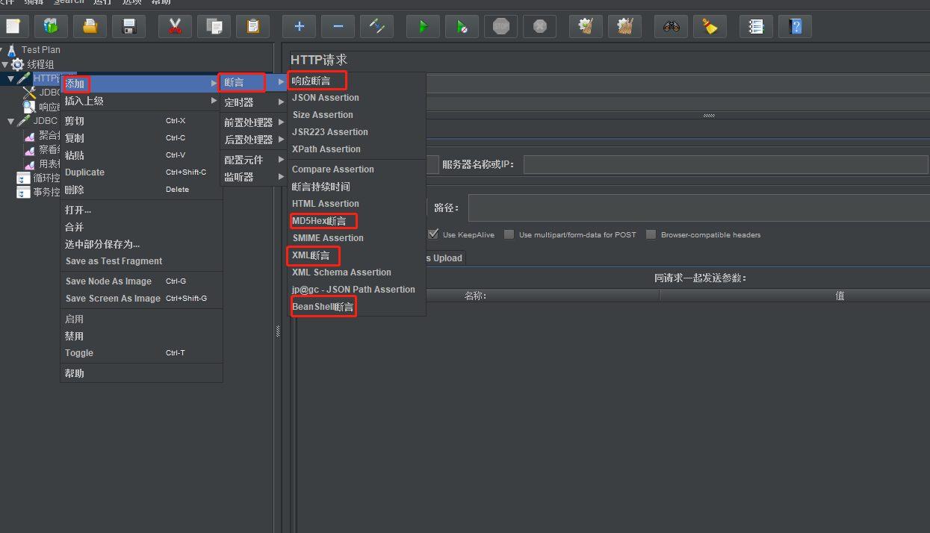Select JSR223 Assertion entry

pos(356,132)
